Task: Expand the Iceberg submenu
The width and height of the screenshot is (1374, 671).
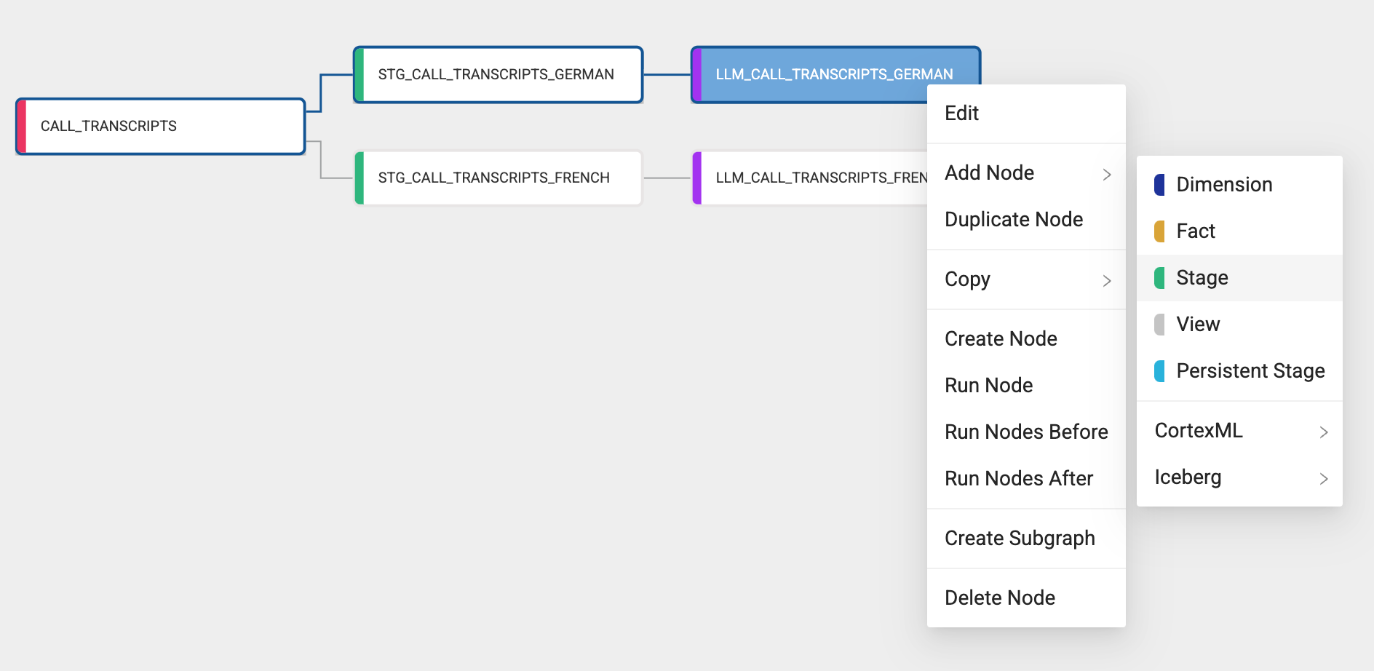Action: (x=1239, y=477)
